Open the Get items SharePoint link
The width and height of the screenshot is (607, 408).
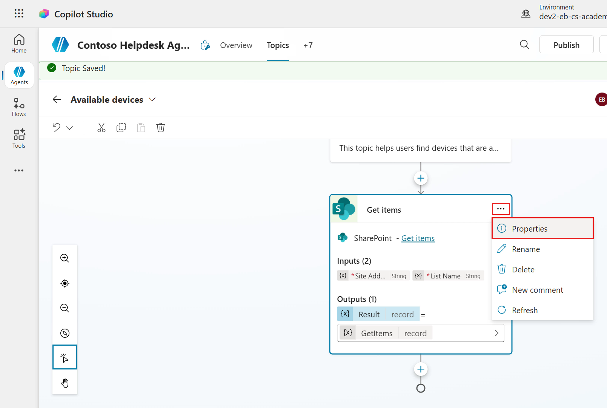point(418,238)
